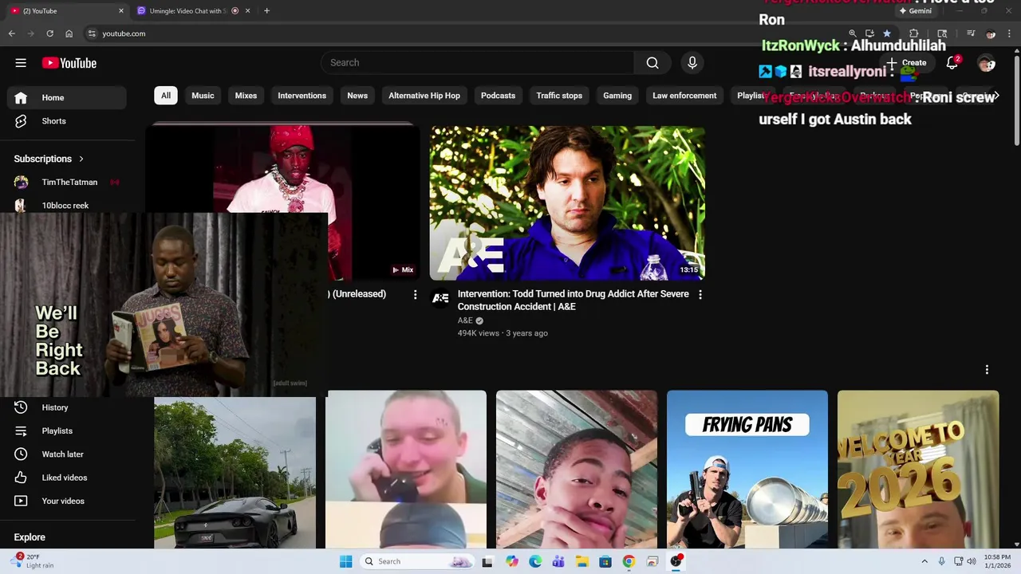The image size is (1021, 574).
Task: Click the History clock icon
Action: (21, 407)
